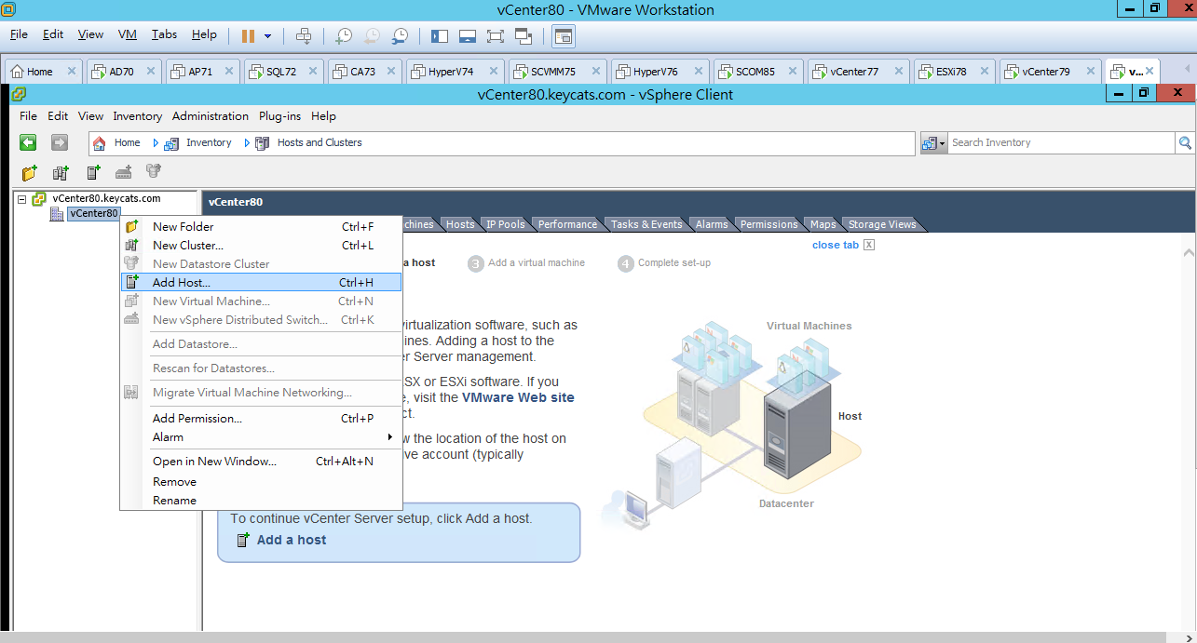Switch to the Tasks & Events tab

click(646, 224)
